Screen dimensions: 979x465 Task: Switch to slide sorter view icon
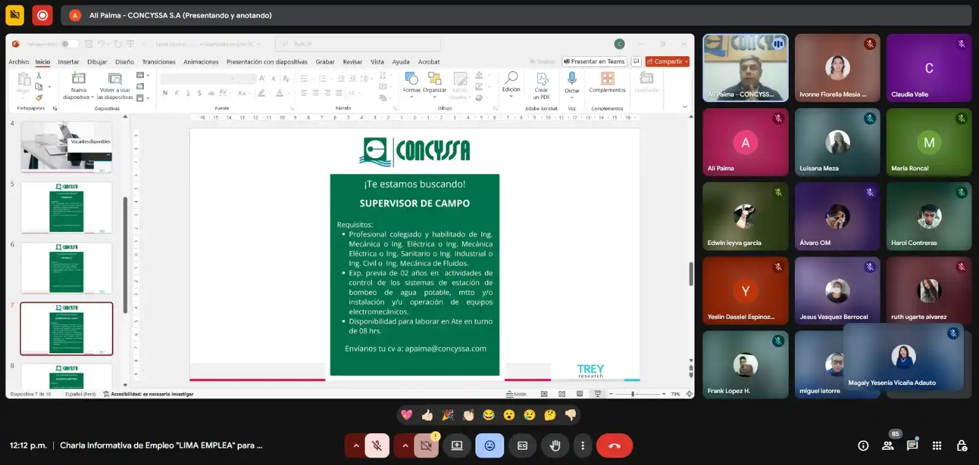[562, 394]
